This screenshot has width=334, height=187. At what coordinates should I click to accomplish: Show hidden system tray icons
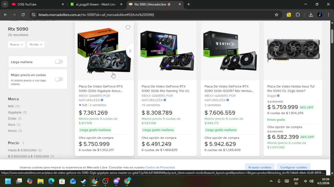[x=271, y=181]
